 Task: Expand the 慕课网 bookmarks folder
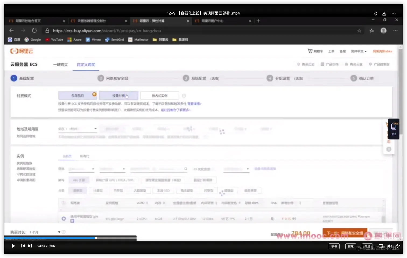180,40
